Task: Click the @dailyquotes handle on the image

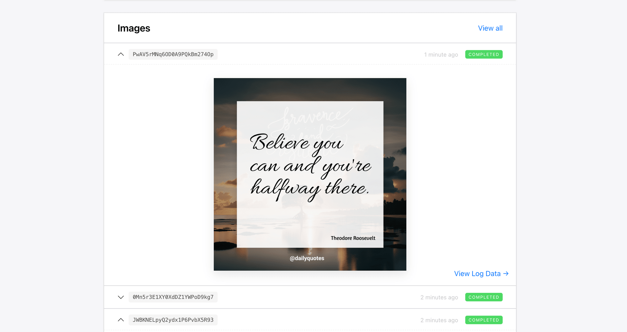Action: point(307,258)
